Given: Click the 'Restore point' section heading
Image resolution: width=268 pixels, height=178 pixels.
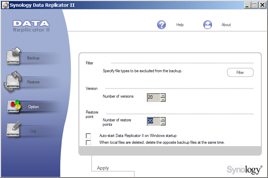Looking at the screenshot, I should pos(92,115).
